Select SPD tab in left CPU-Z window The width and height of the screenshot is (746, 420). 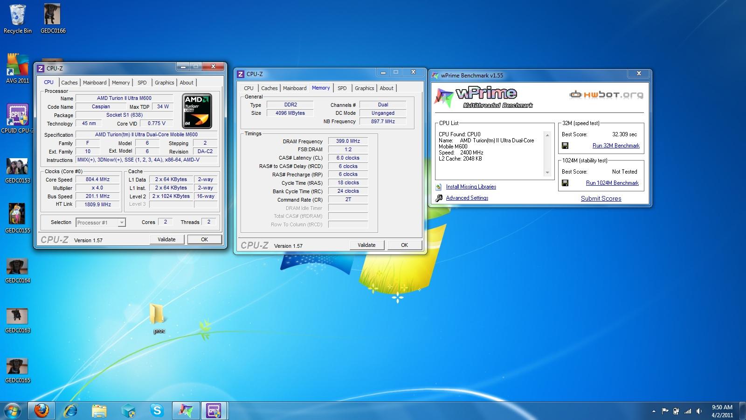pyautogui.click(x=142, y=83)
